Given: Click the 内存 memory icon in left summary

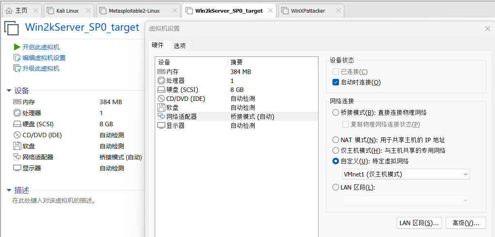Looking at the screenshot, I should [x=17, y=102].
